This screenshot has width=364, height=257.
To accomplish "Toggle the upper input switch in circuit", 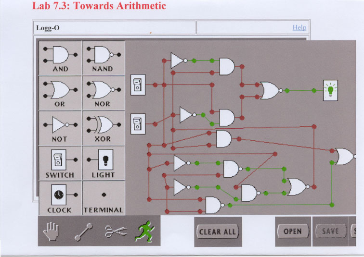I will [x=136, y=85].
